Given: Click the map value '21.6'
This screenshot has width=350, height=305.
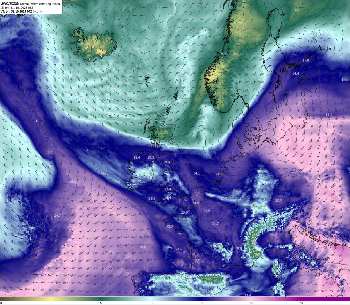Looking at the screenshot, I should pos(207,211).
